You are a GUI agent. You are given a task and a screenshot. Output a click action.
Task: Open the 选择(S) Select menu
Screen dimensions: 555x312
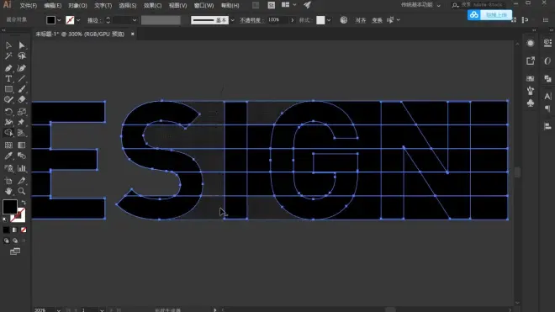coord(128,6)
